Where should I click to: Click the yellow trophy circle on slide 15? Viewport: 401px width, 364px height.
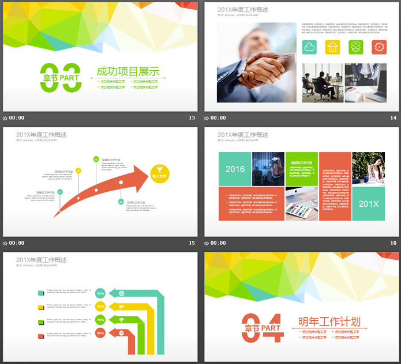[x=160, y=173]
